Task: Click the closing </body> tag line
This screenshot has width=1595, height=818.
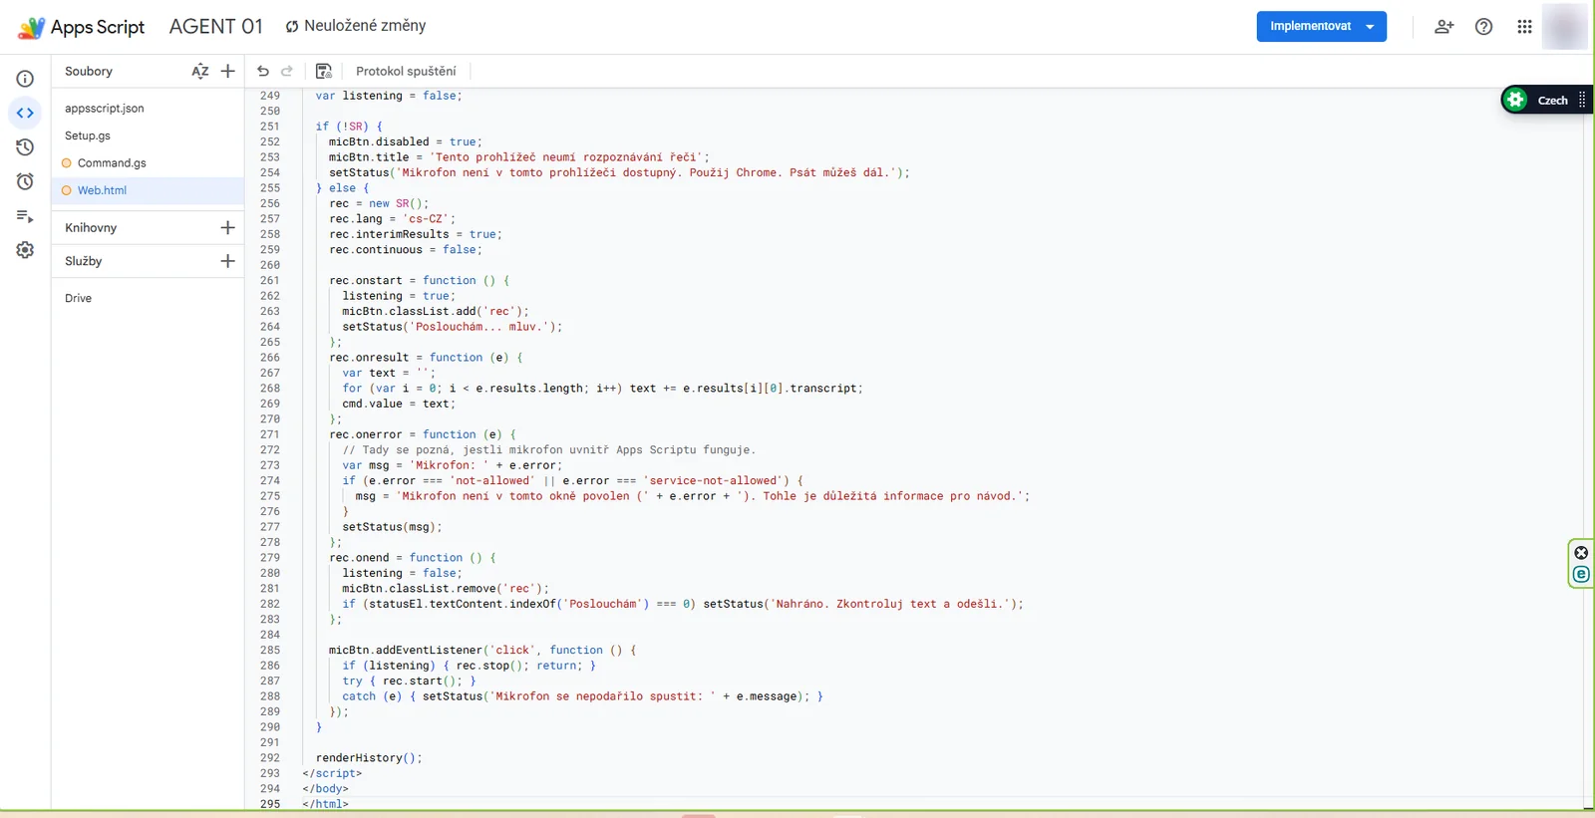Action: click(325, 789)
